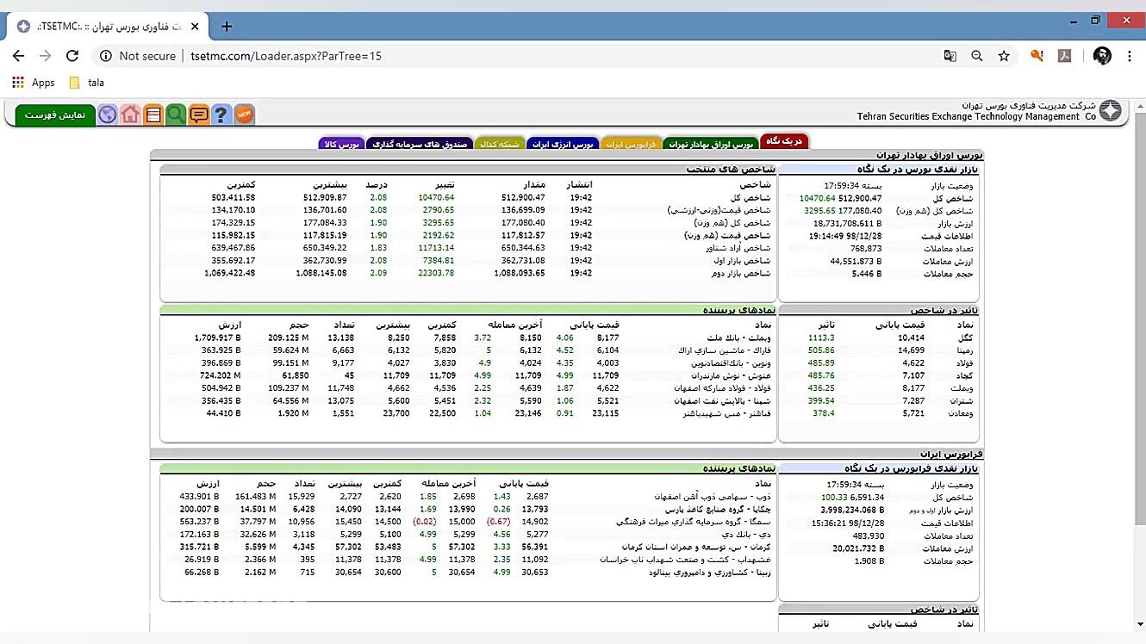This screenshot has height=644, width=1146.
Task: Click the شاخص آزاد شناور index row label
Action: tap(737, 248)
